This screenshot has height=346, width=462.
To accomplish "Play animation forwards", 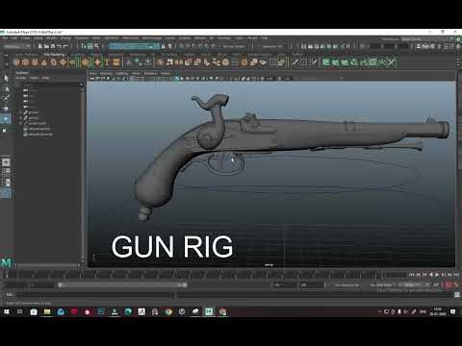I will (x=437, y=275).
